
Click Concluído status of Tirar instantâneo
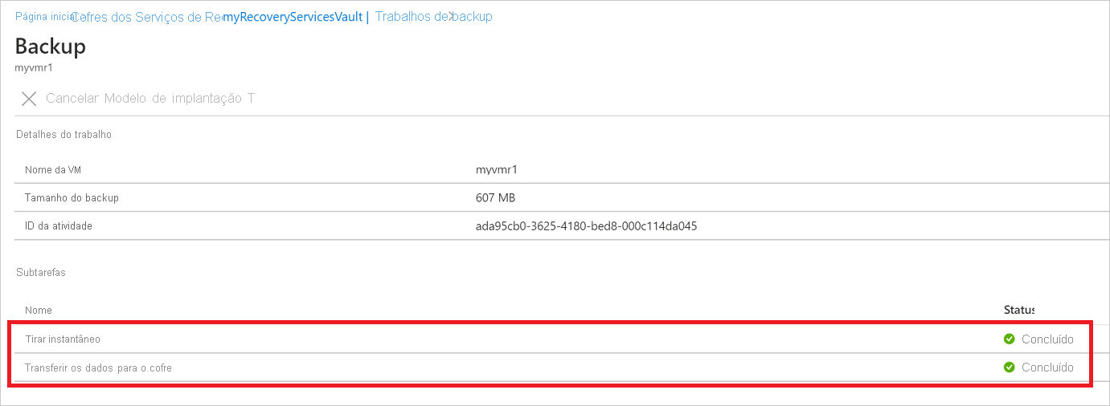[1047, 339]
